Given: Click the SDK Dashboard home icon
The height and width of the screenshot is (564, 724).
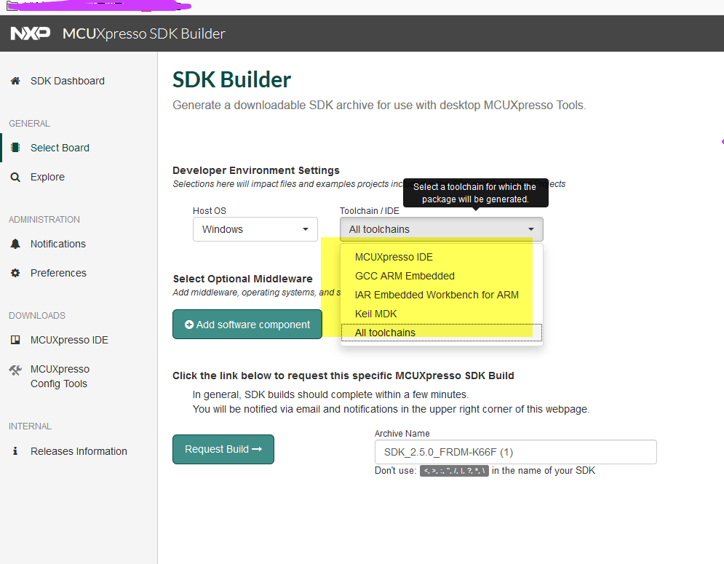Looking at the screenshot, I should point(15,81).
